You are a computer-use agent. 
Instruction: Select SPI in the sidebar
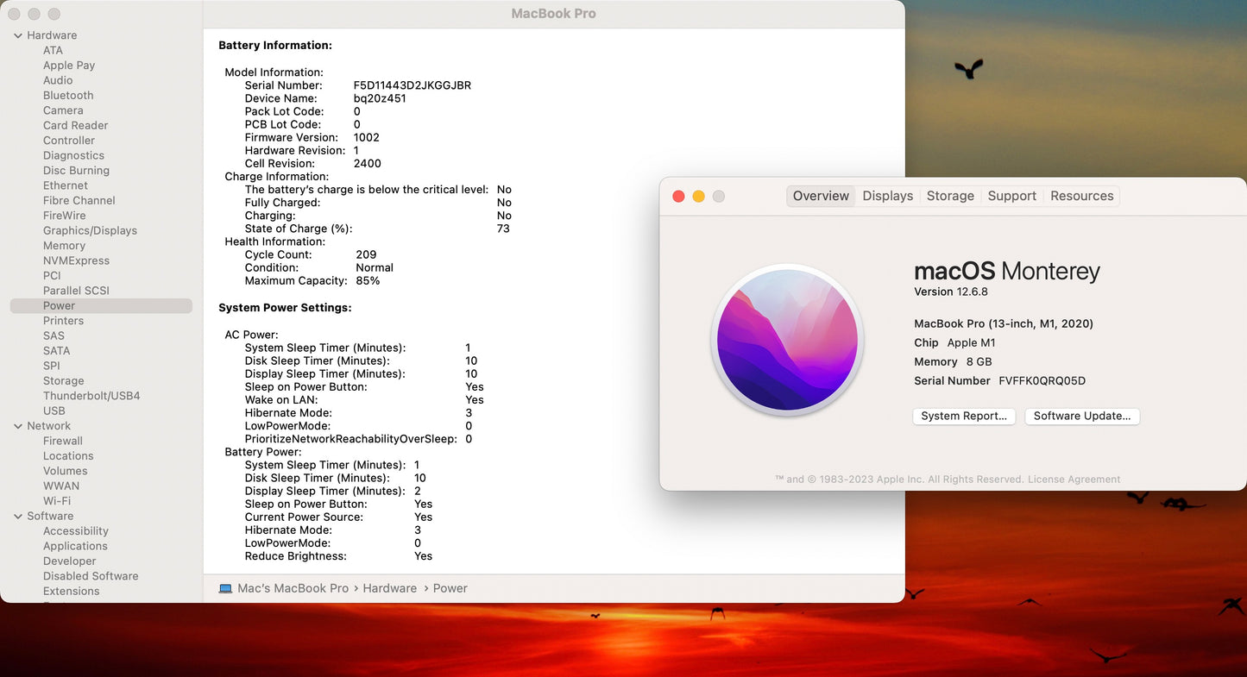tap(51, 366)
